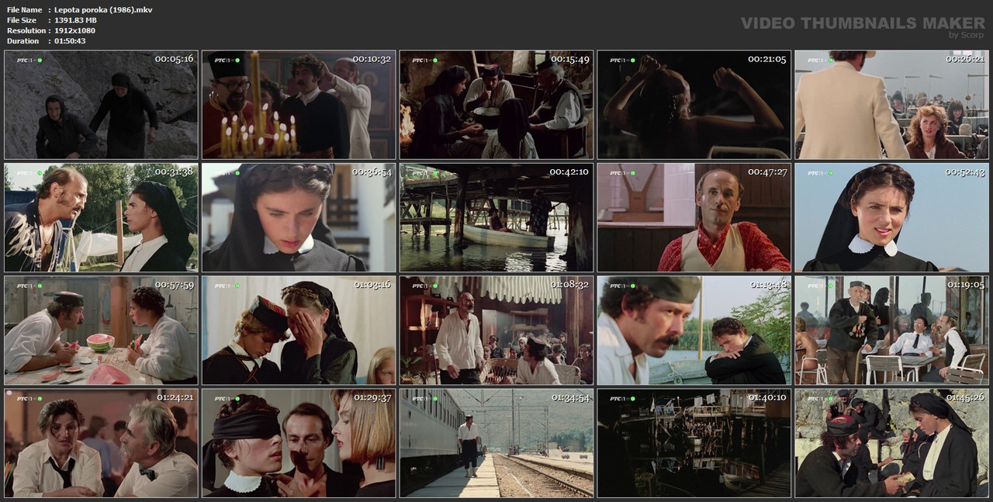Open the thumbnail timestamped 00:05:16

101,105
